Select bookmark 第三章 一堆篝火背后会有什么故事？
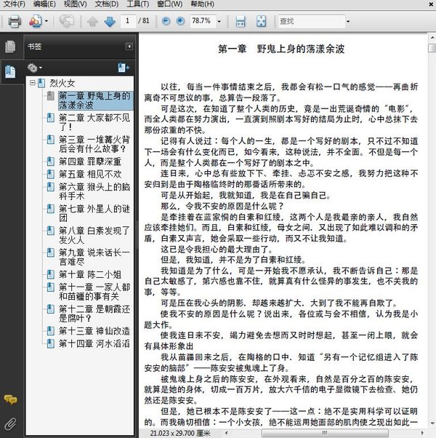 coord(94,144)
